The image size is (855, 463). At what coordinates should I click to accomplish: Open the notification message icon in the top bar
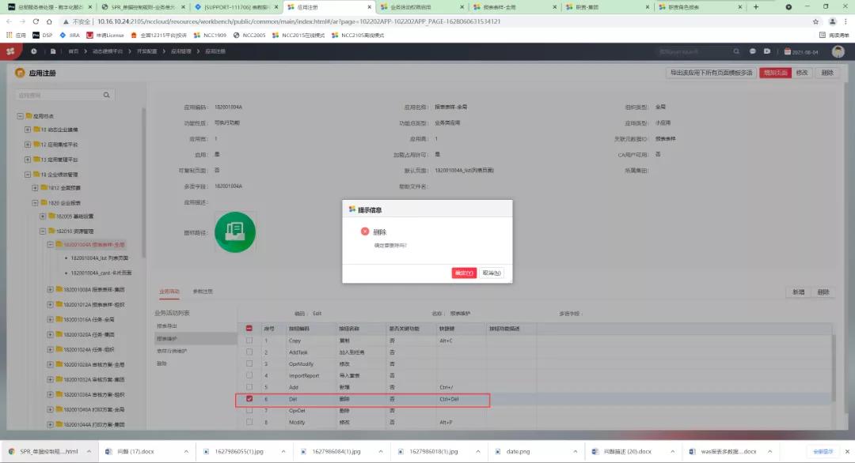coord(753,51)
